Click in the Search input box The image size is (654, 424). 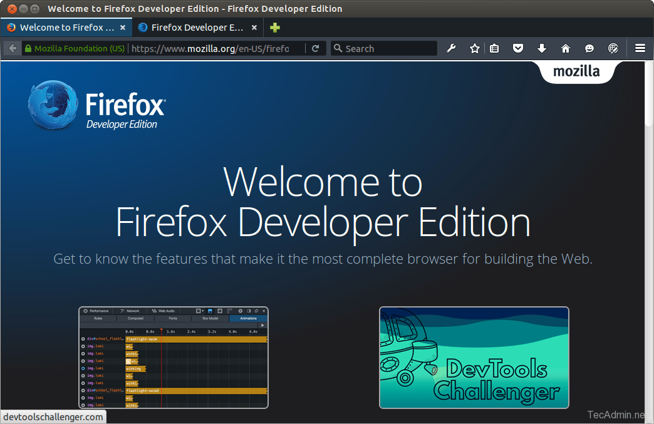click(x=388, y=48)
